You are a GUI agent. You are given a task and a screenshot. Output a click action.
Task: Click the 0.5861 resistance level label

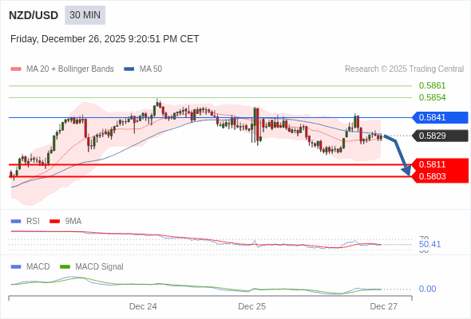(x=432, y=85)
